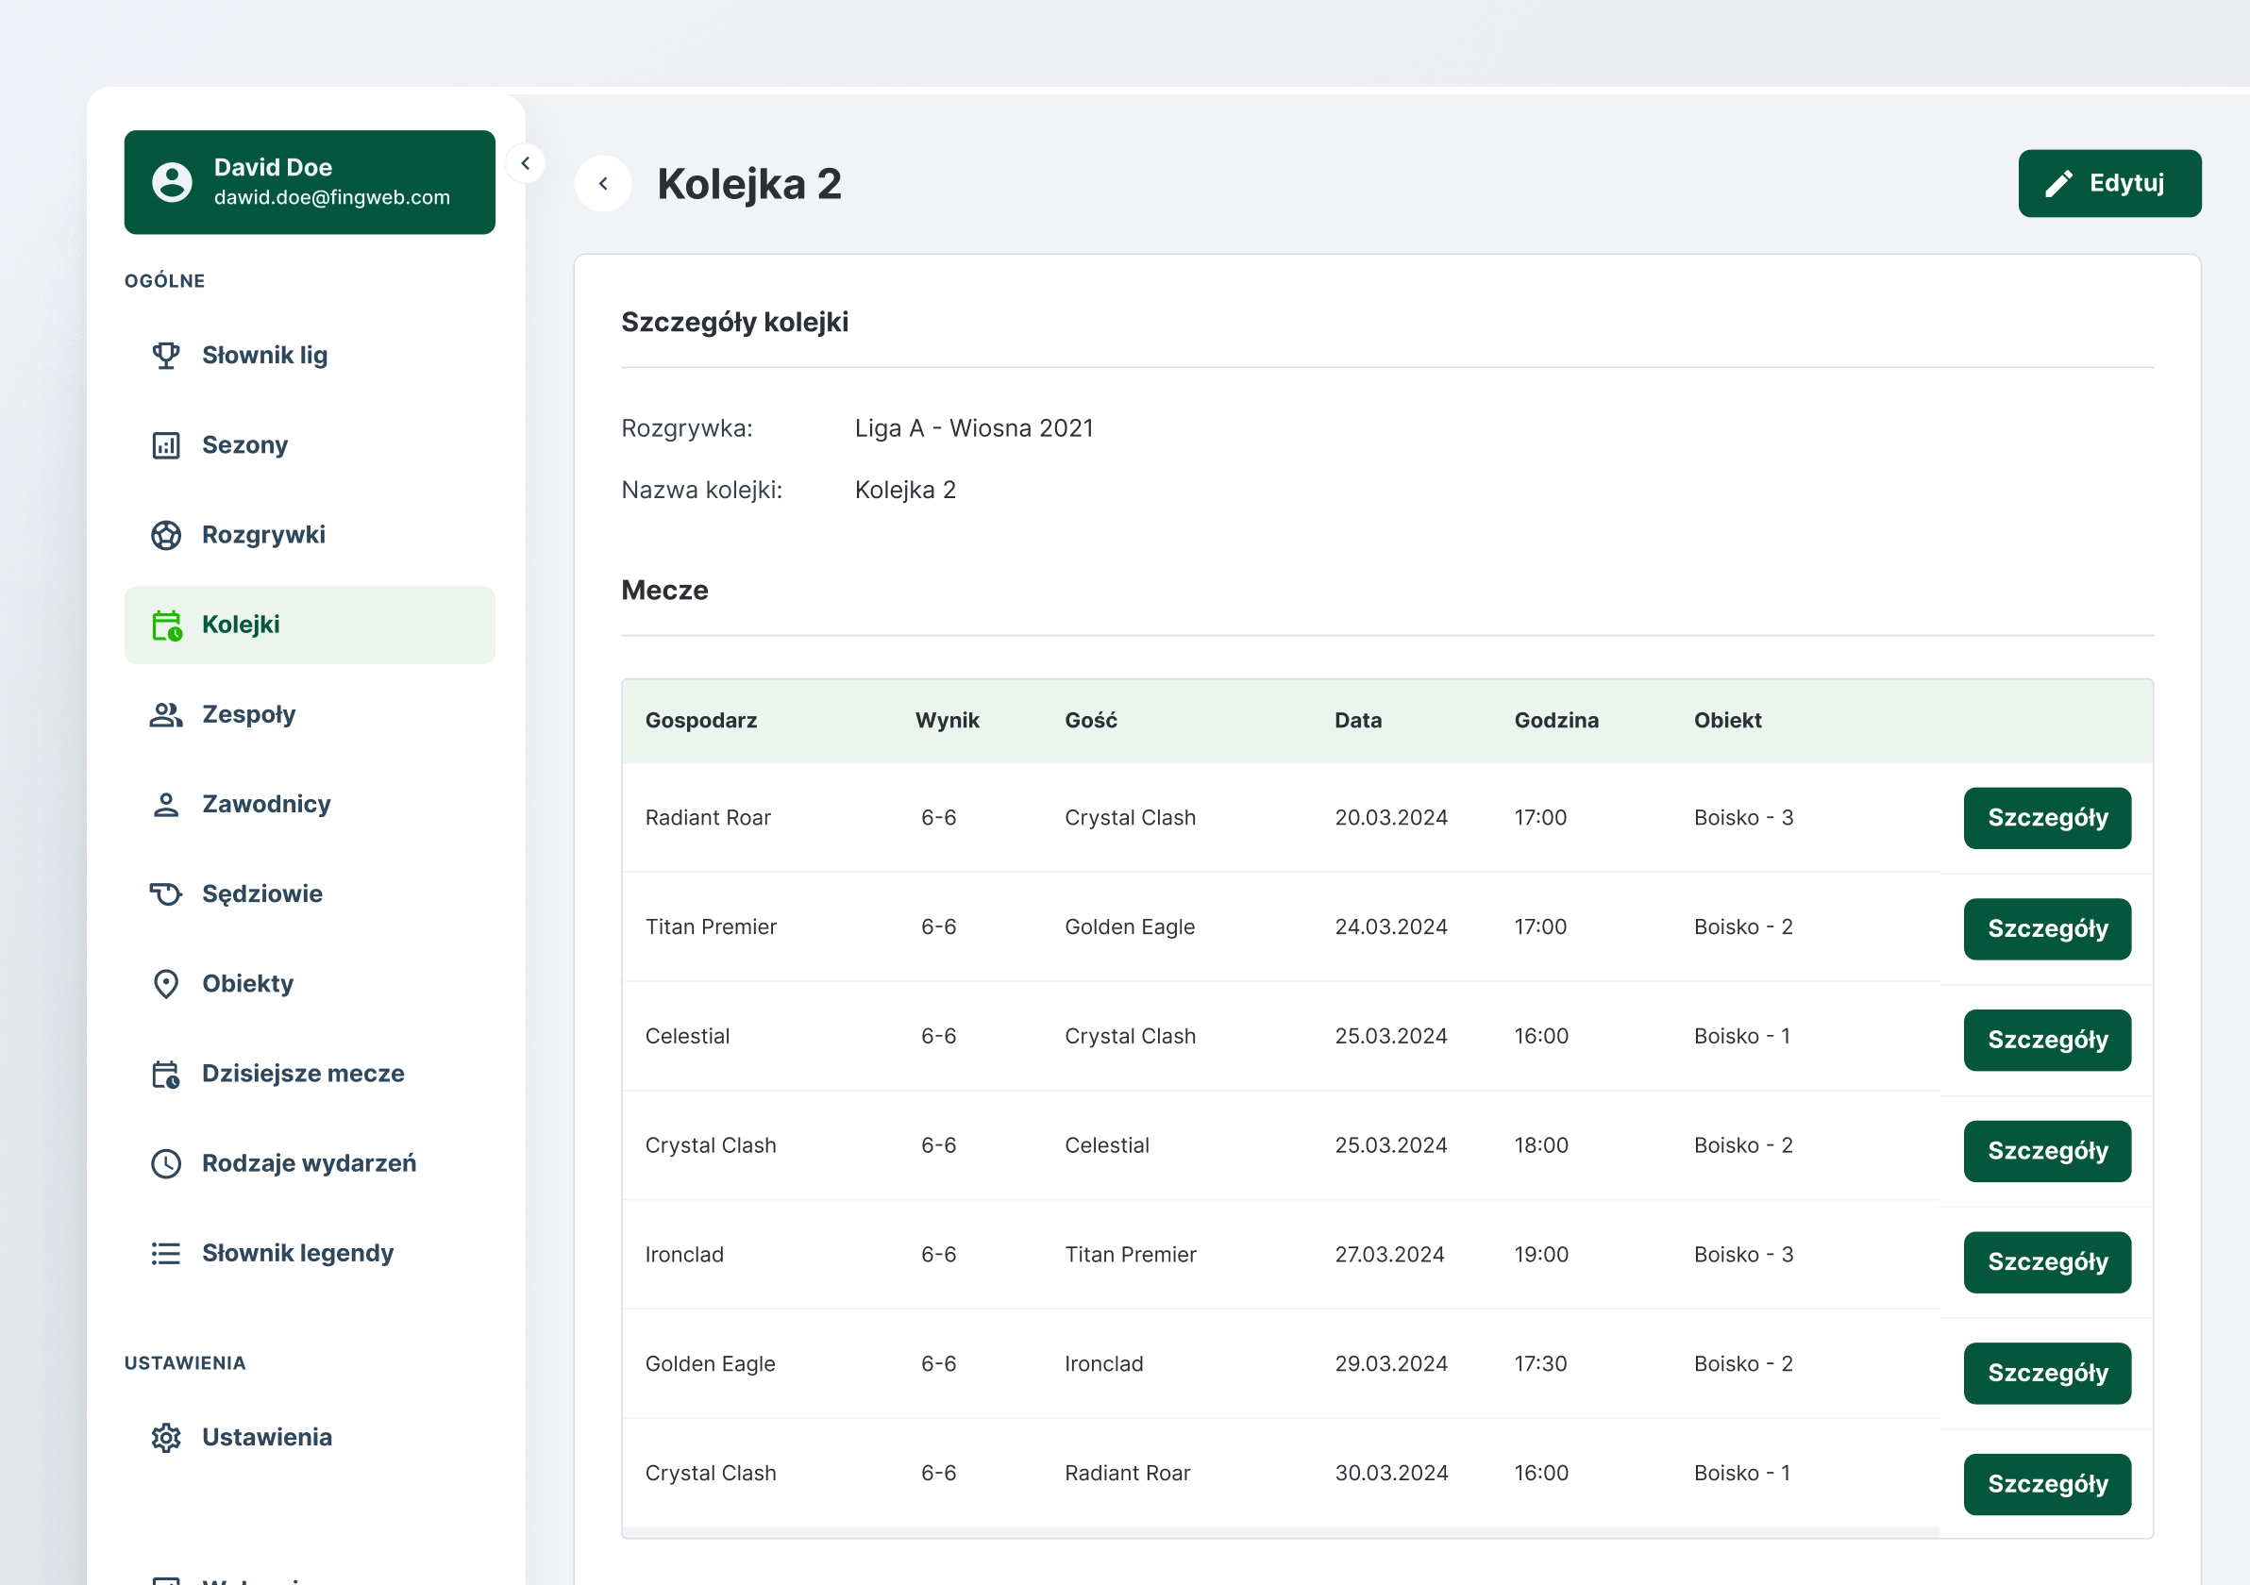
Task: Select Dzisiejsze mecze in sidebar
Action: [302, 1074]
